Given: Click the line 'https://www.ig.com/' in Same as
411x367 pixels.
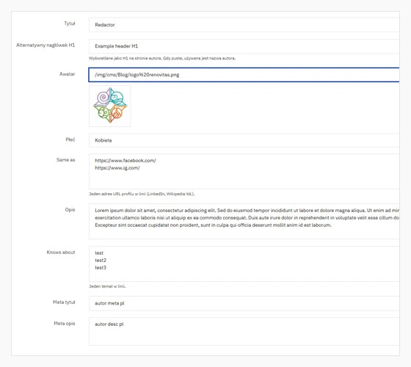Looking at the screenshot, I should (117, 168).
